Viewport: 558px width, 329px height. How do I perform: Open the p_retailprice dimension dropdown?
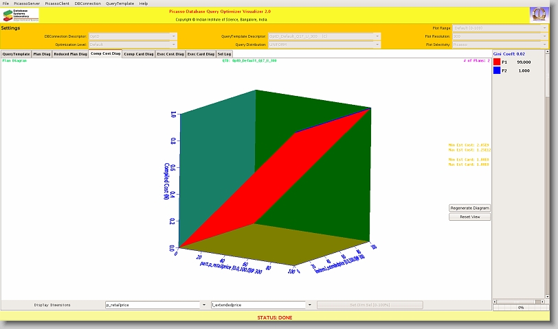pos(203,305)
